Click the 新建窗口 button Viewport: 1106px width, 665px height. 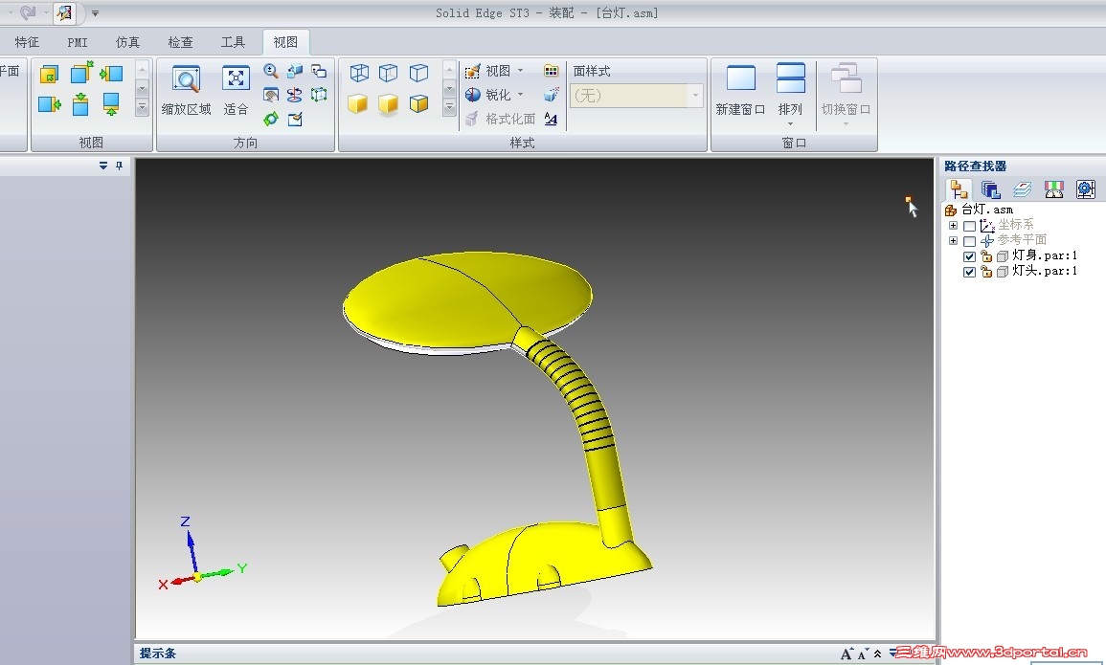(740, 90)
